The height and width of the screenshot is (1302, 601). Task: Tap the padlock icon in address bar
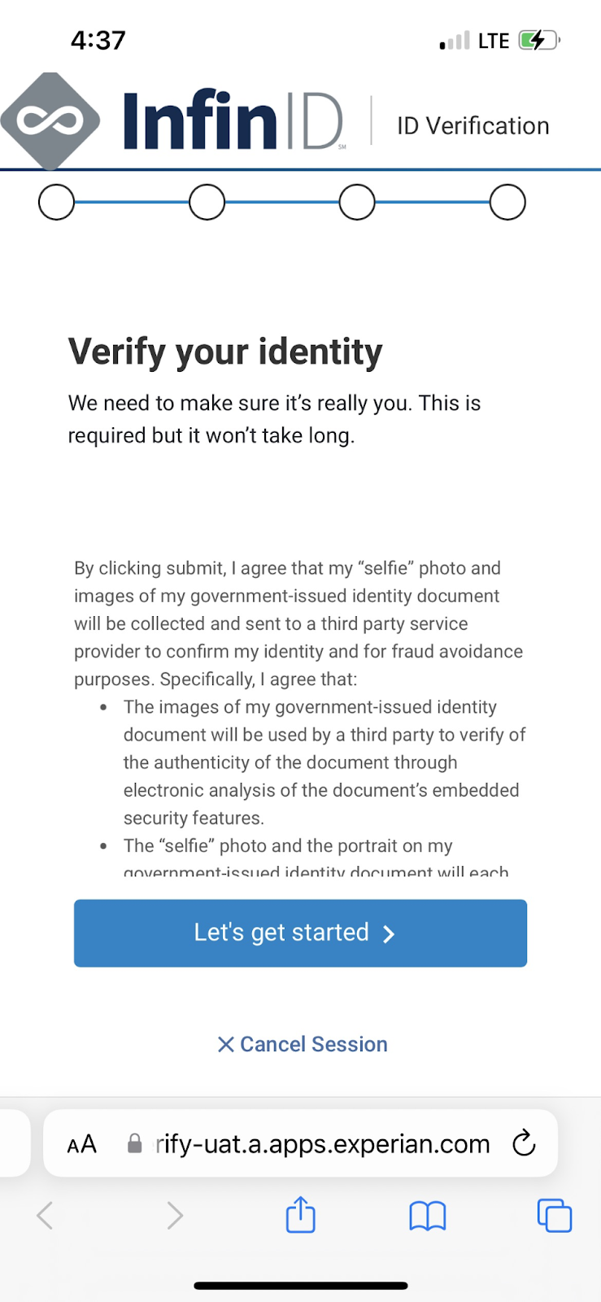click(x=135, y=1144)
